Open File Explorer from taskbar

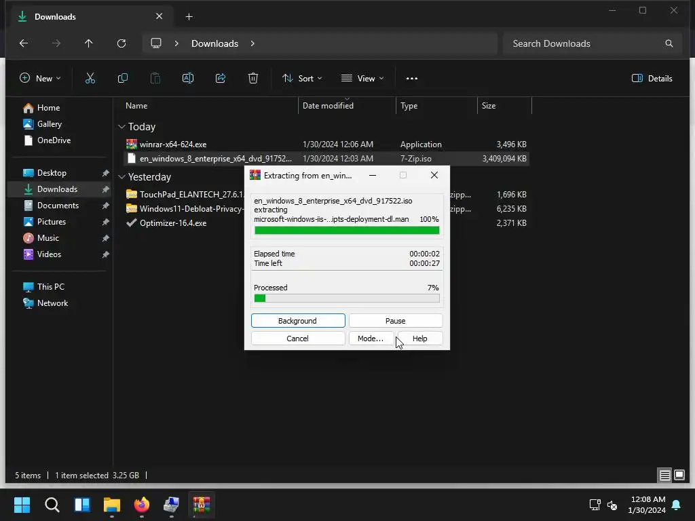(x=112, y=505)
